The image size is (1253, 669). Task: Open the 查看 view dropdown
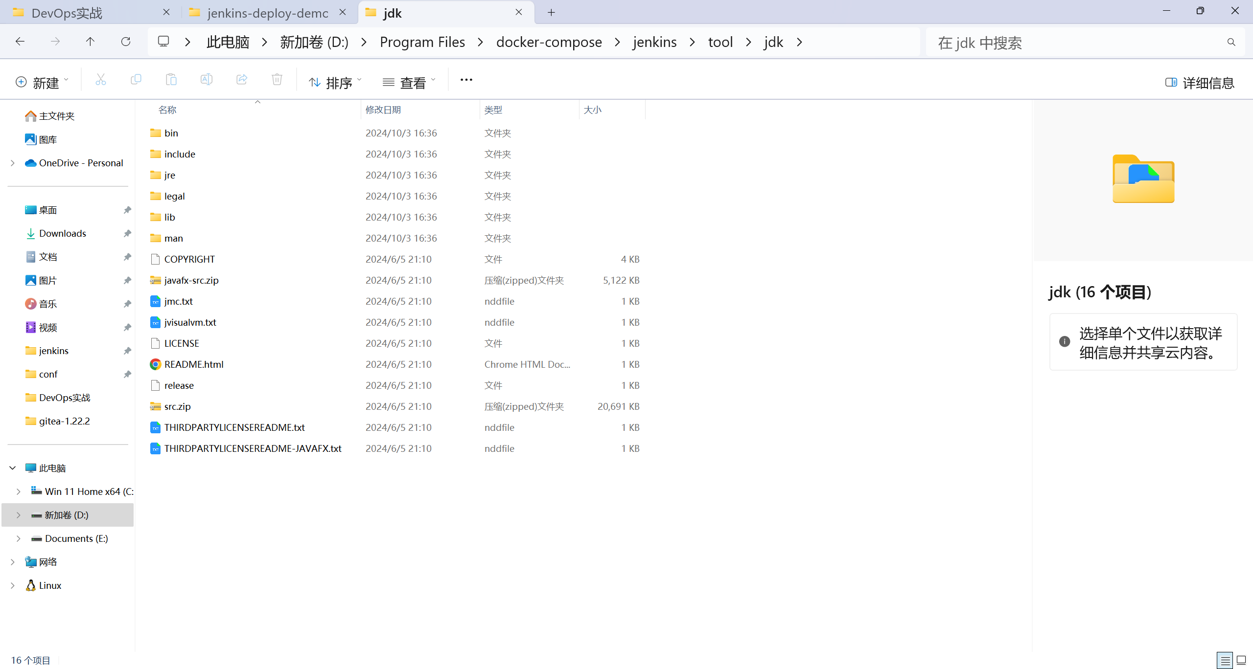point(409,82)
